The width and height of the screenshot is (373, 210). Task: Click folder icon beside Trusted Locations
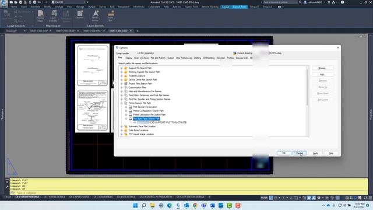pyautogui.click(x=126, y=76)
